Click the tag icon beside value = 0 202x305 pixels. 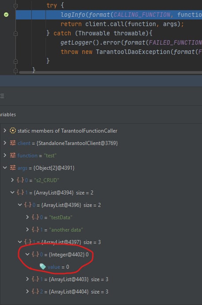pos(42,267)
